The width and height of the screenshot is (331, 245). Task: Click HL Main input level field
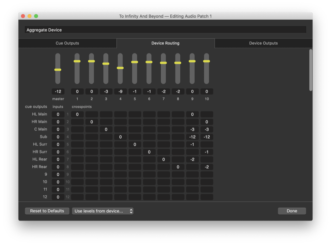point(58,114)
